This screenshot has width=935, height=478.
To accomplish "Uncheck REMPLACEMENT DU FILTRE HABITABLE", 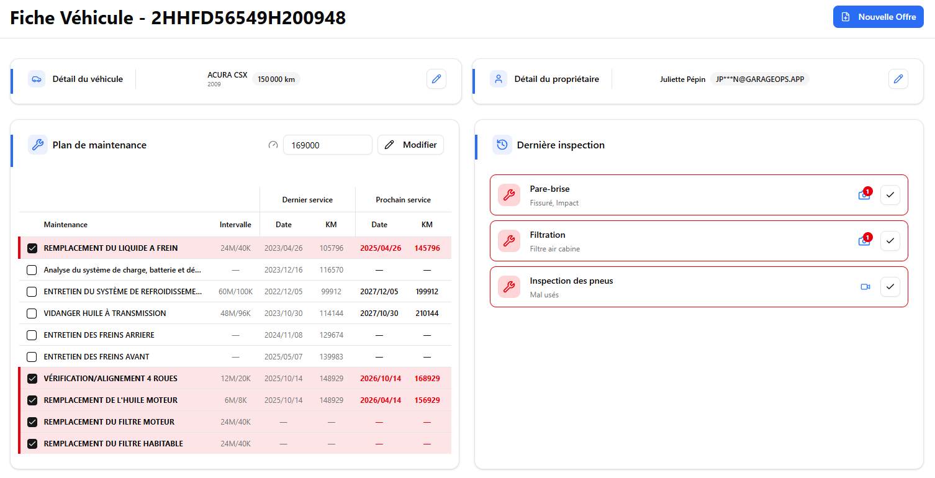I will 32,444.
